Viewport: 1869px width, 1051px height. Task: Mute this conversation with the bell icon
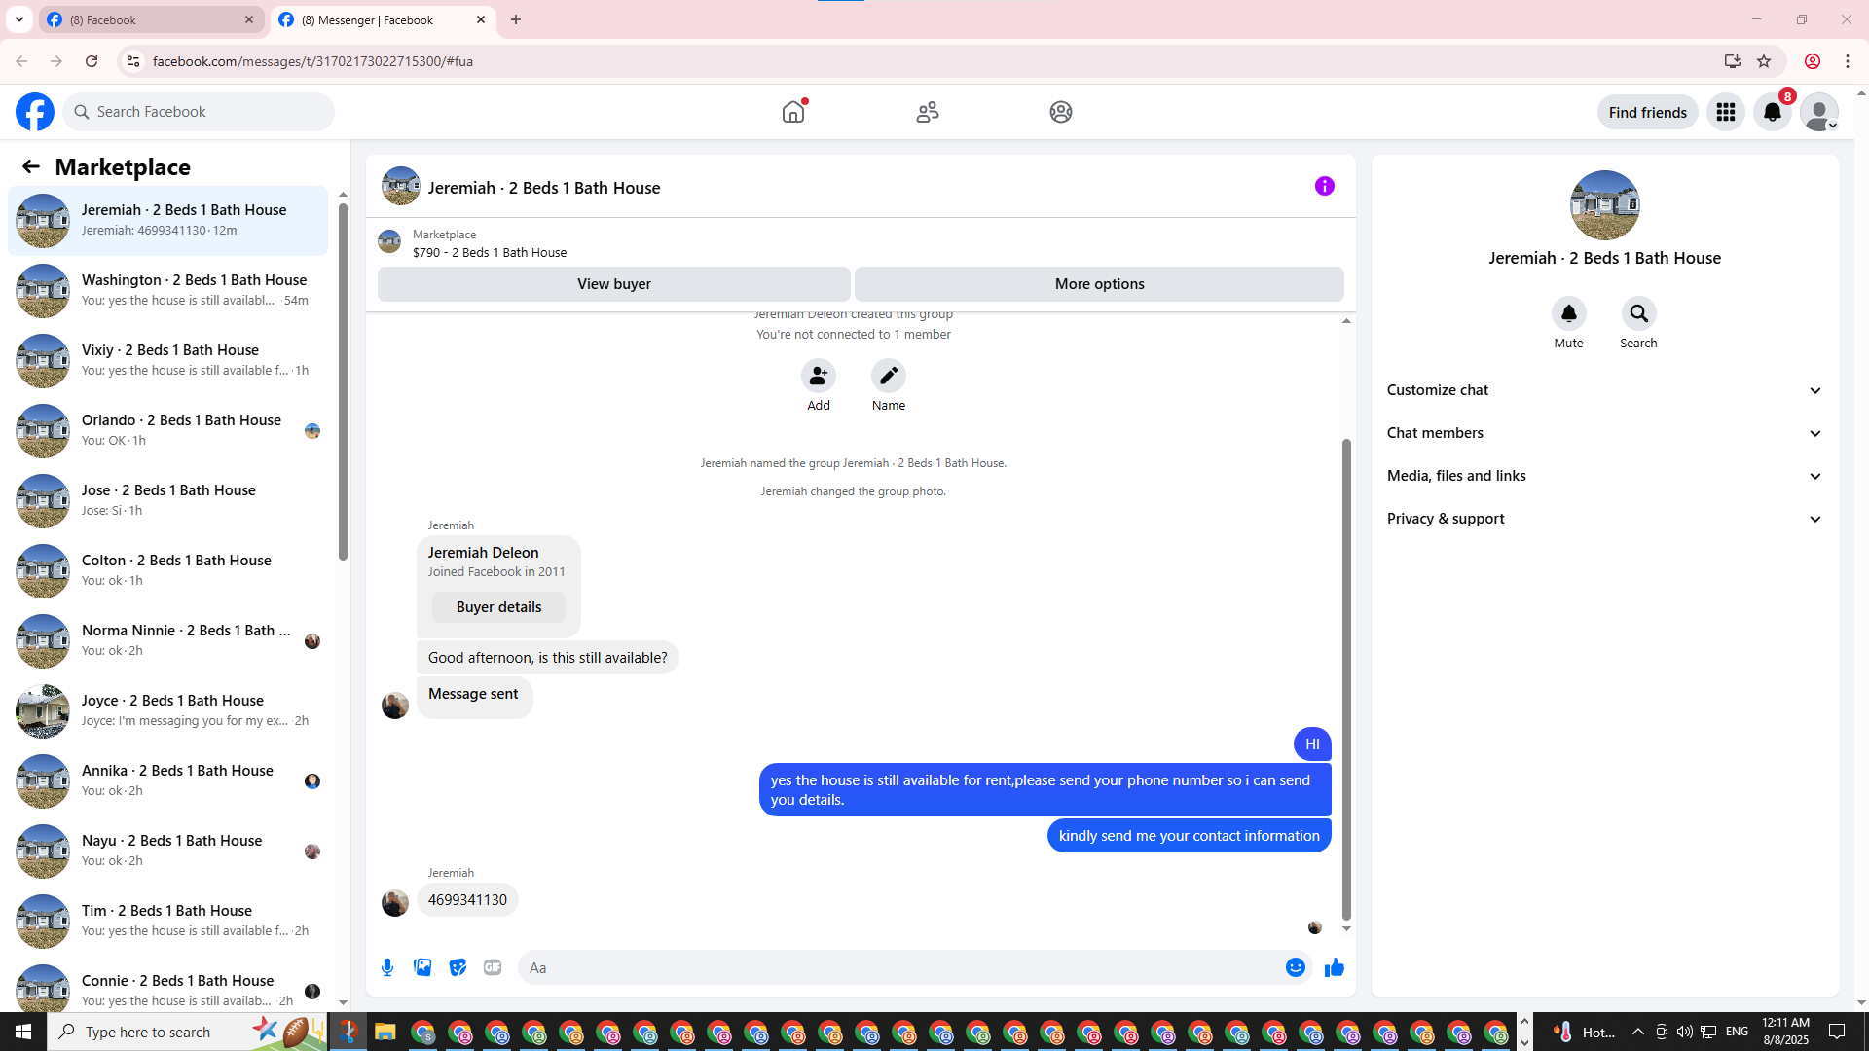point(1568,314)
